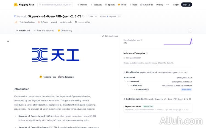The image size is (206, 128).
Task: Click the Sign Up button
Action: coord(186,5)
